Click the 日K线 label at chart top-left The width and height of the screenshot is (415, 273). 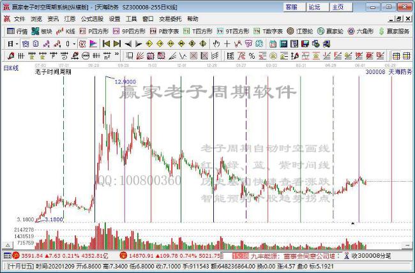coord(11,68)
